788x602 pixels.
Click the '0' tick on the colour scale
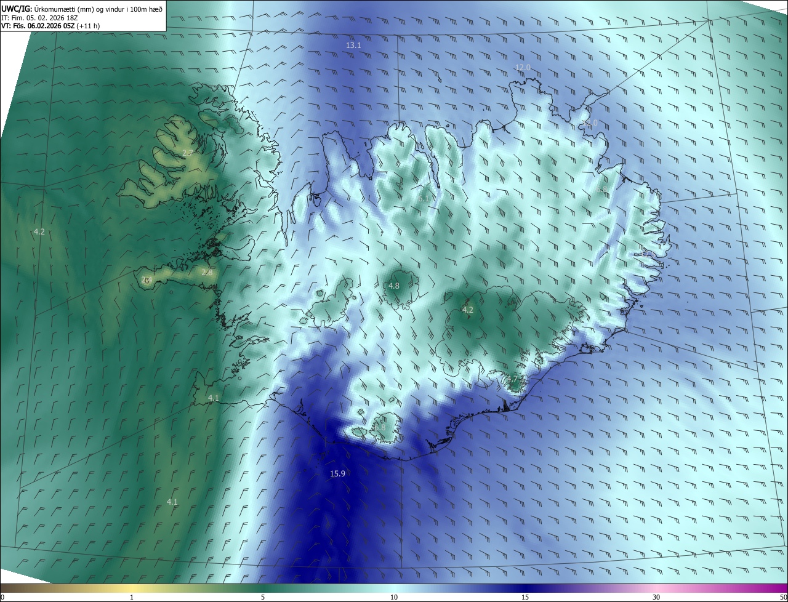click(x=2, y=597)
